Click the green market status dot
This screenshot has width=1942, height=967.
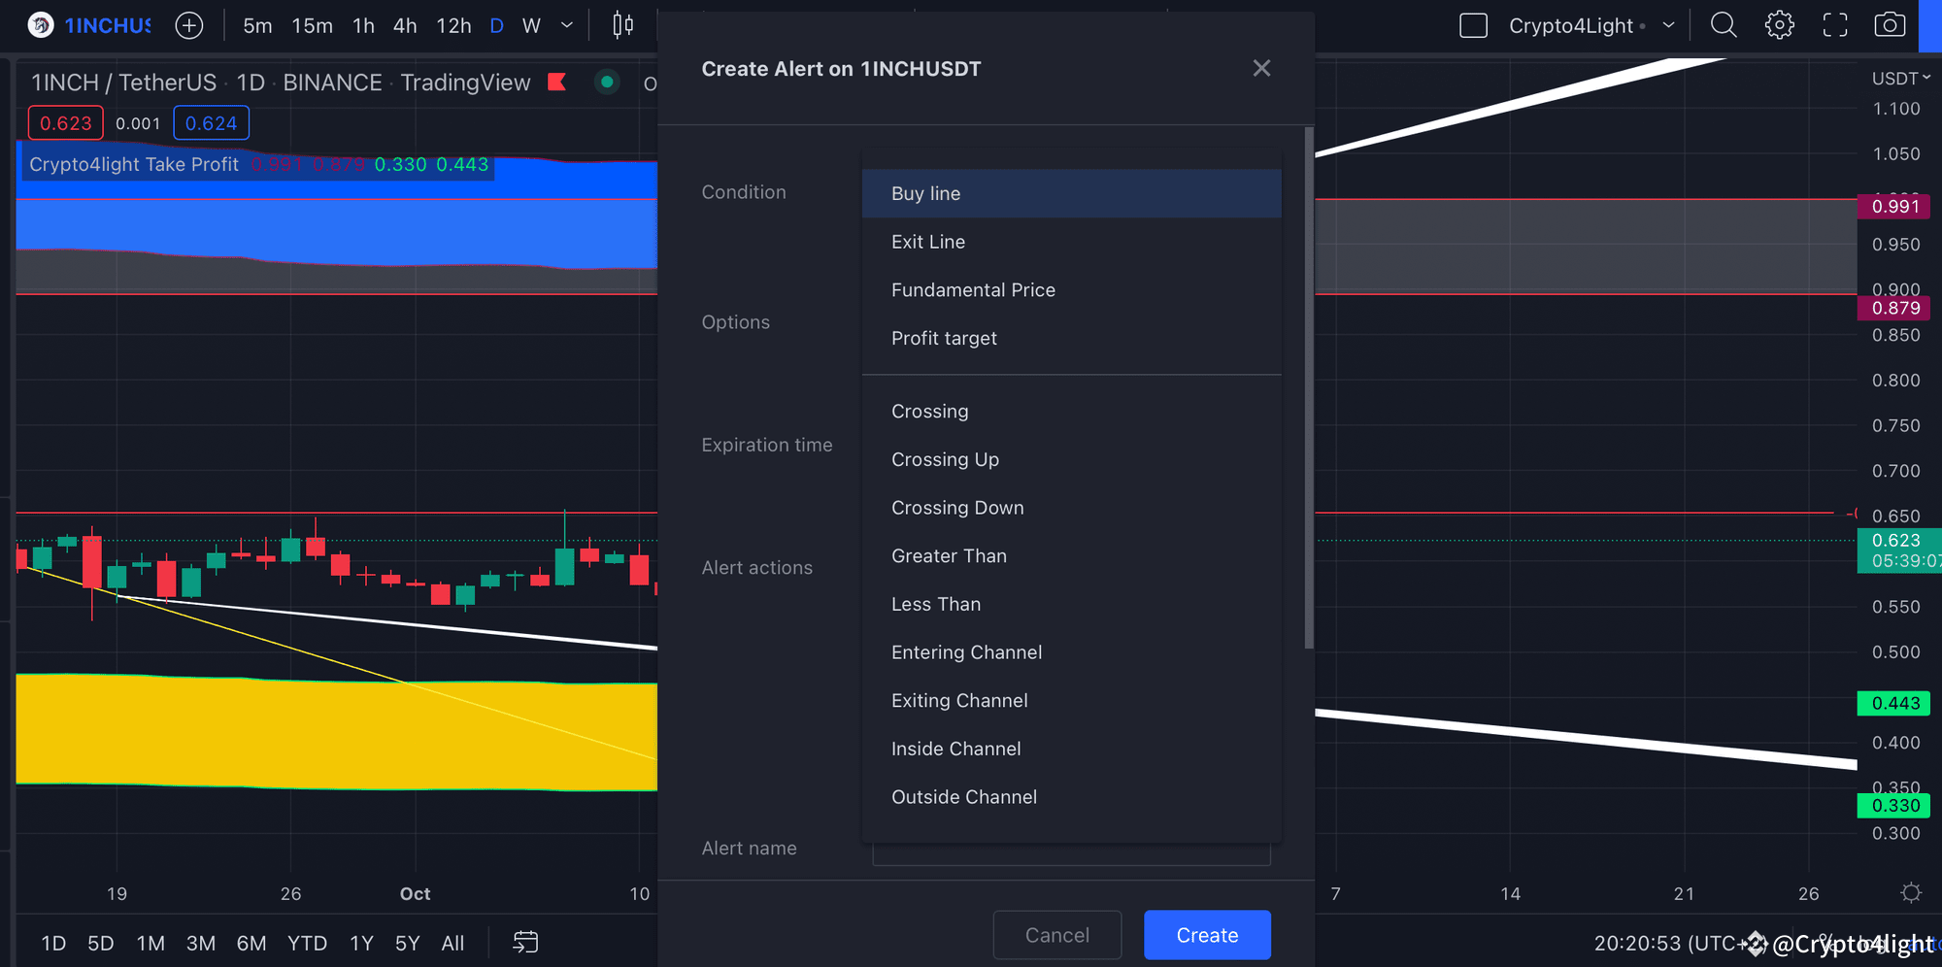pyautogui.click(x=607, y=83)
